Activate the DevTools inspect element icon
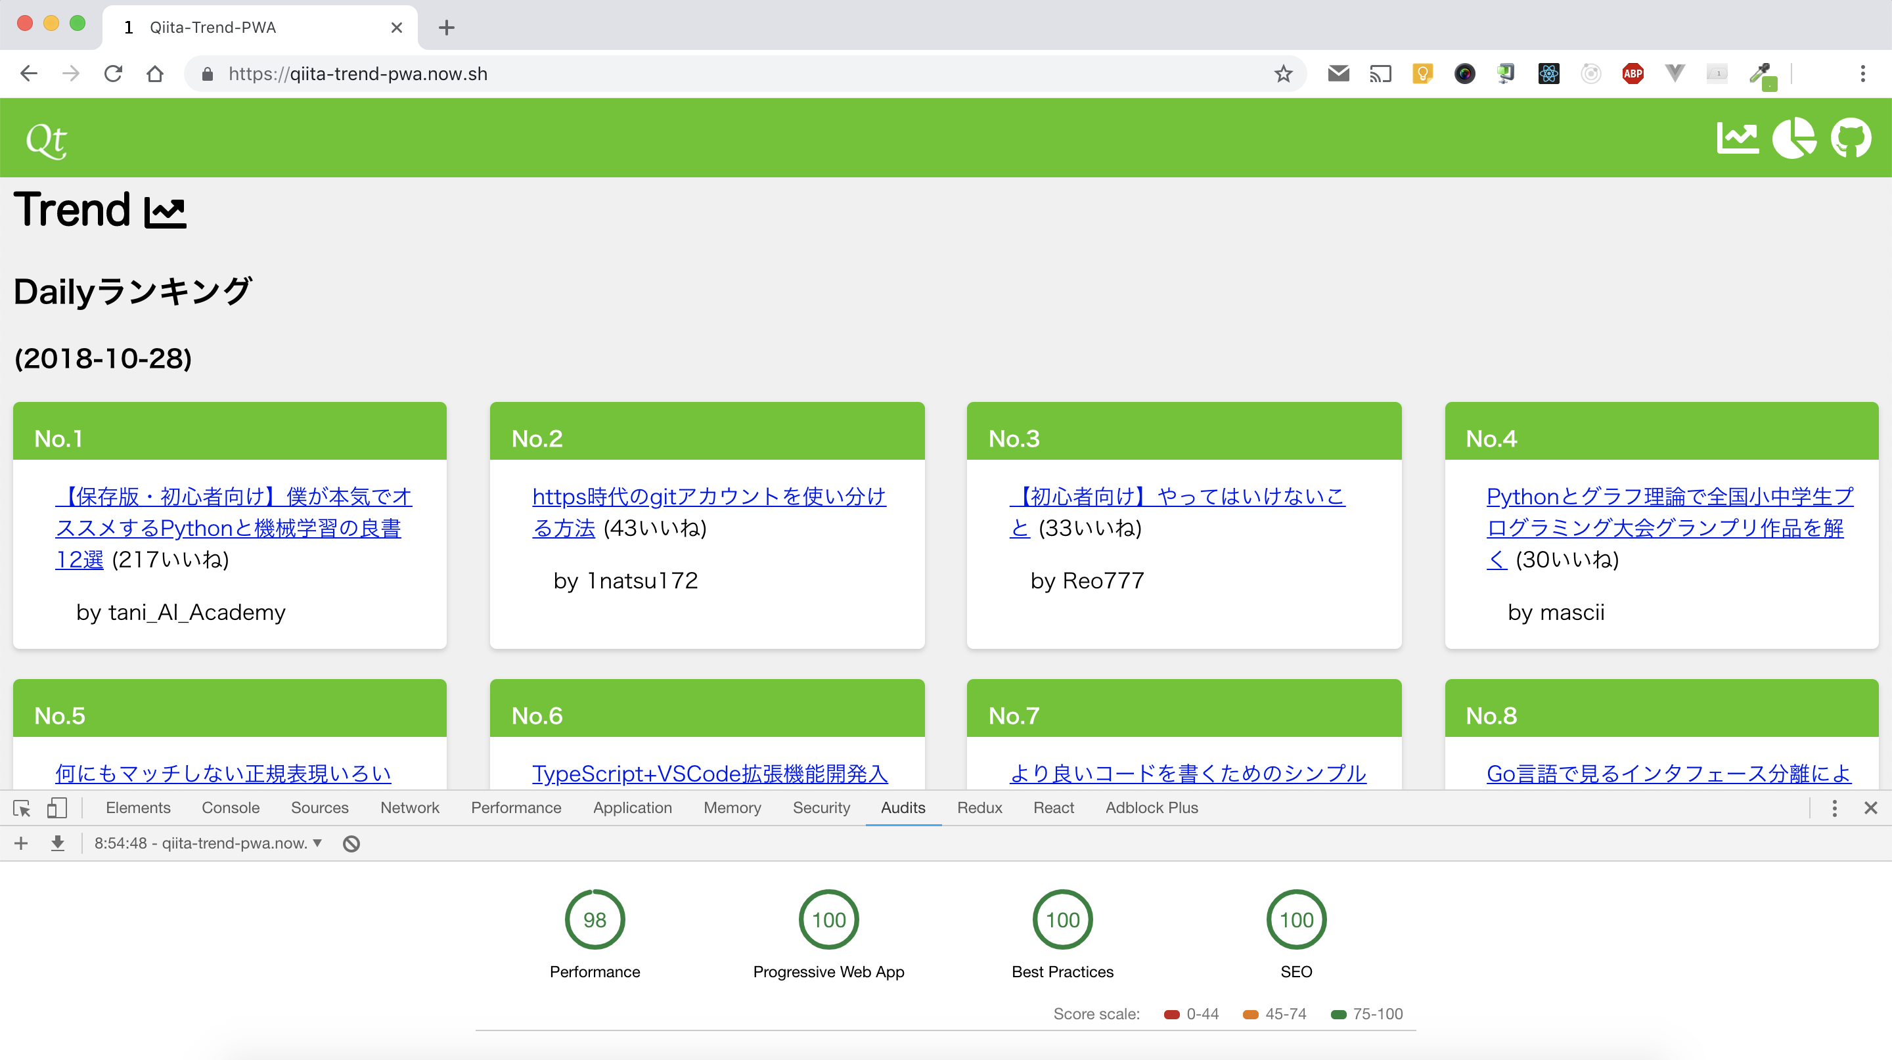1892x1060 pixels. [x=21, y=808]
